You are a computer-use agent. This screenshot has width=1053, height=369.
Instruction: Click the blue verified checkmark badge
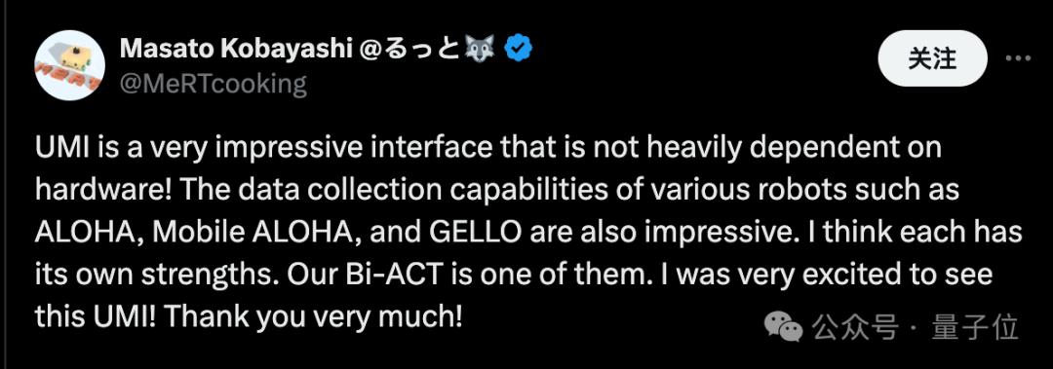point(518,48)
